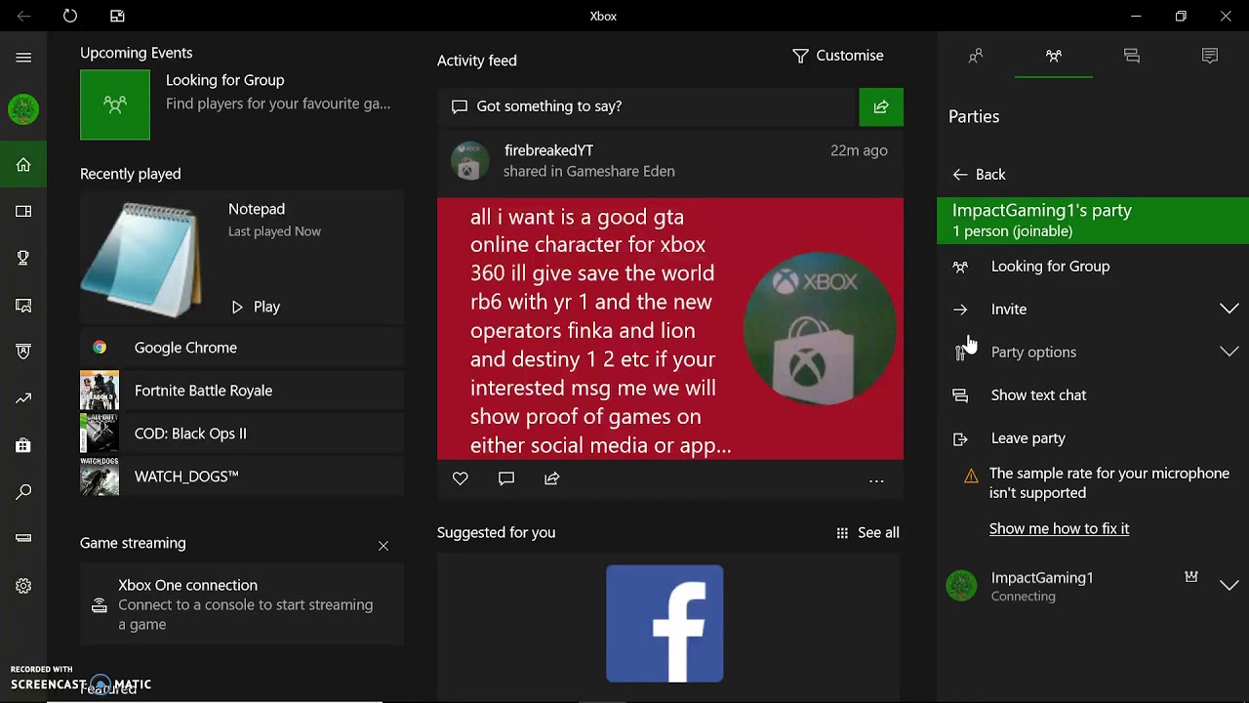Leave the party
Image resolution: width=1249 pixels, height=703 pixels.
pyautogui.click(x=1093, y=437)
